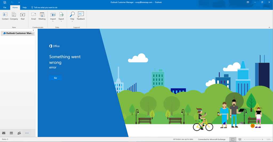Click the 100% zoom level
The height and width of the screenshot is (142, 273).
268,139
